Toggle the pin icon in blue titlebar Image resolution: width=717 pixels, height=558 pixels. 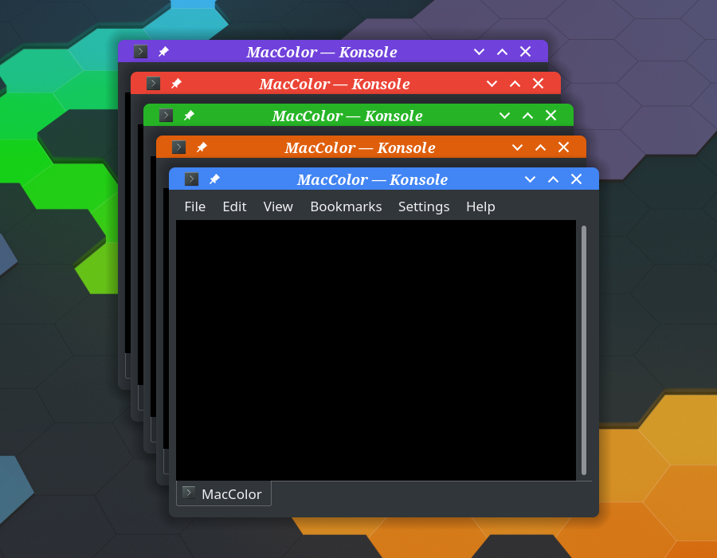pos(214,179)
